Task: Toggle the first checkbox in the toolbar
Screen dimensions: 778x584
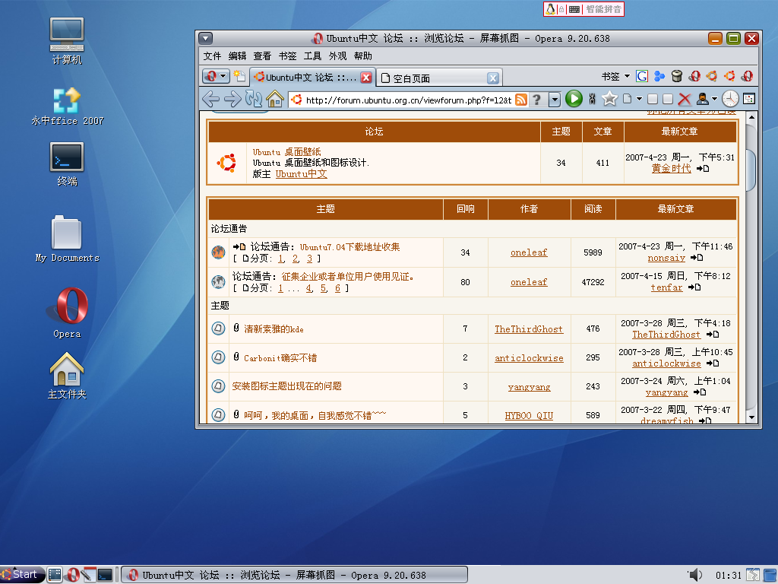Action: (653, 100)
